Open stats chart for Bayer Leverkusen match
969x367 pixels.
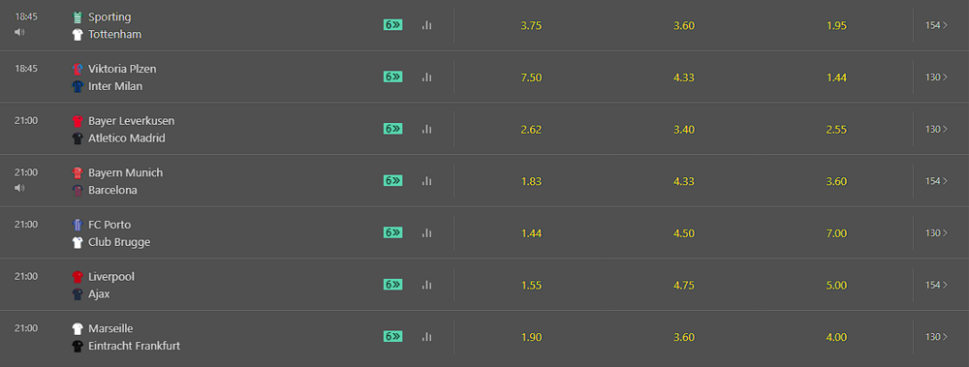pyautogui.click(x=426, y=129)
